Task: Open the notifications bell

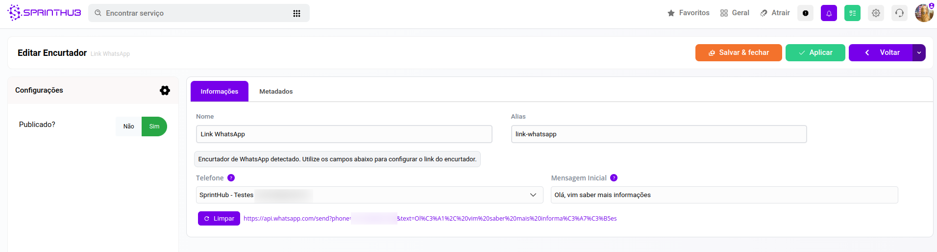Action: point(829,13)
